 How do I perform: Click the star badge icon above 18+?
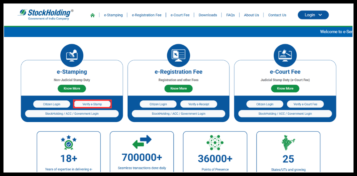(x=69, y=142)
